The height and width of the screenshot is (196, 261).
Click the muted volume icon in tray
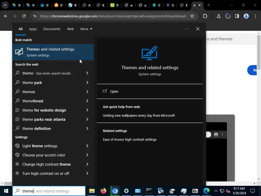pyautogui.click(x=228, y=191)
